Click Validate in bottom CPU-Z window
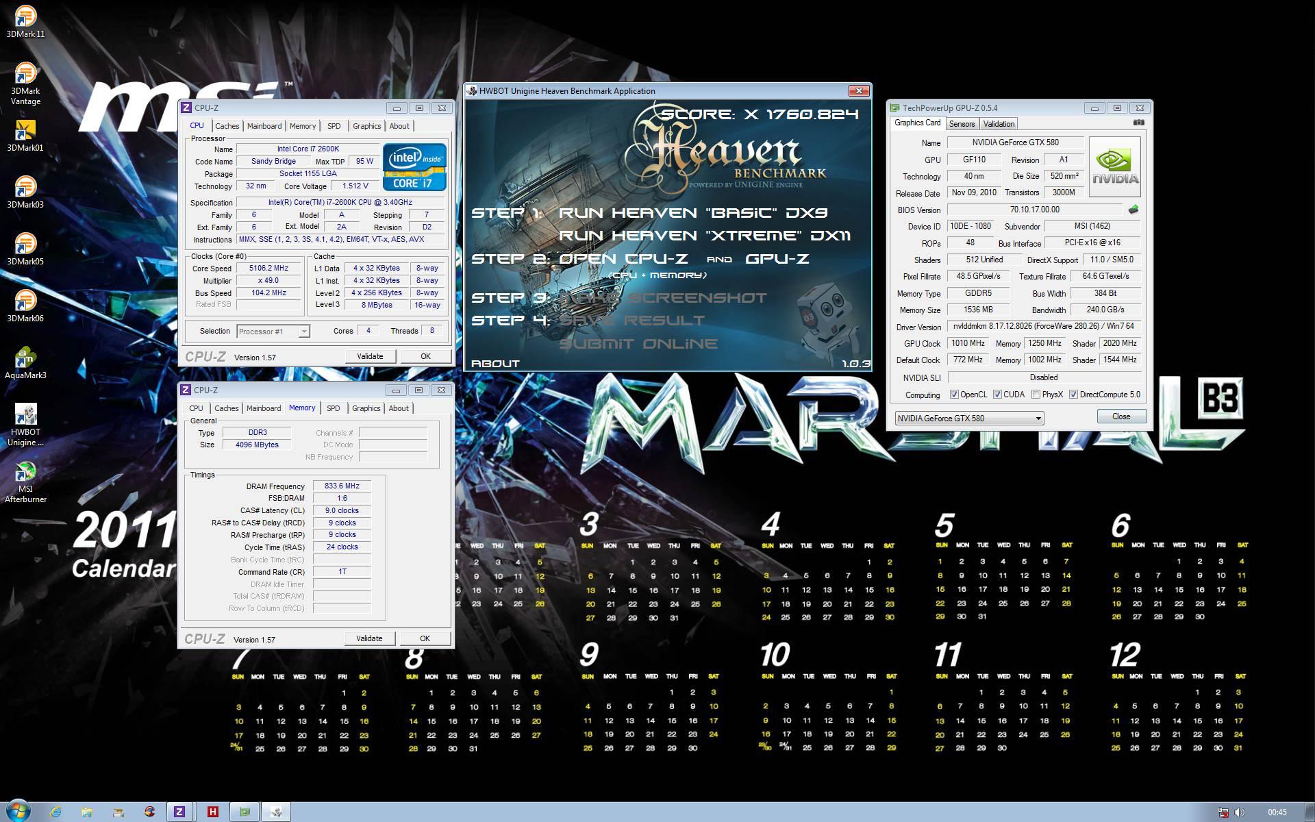1315x822 pixels. 369,638
